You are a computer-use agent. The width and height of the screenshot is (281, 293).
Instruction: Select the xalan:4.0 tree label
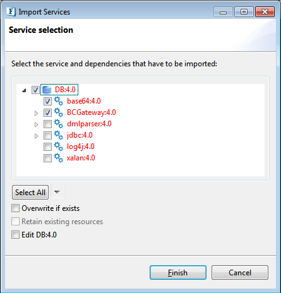(81, 158)
